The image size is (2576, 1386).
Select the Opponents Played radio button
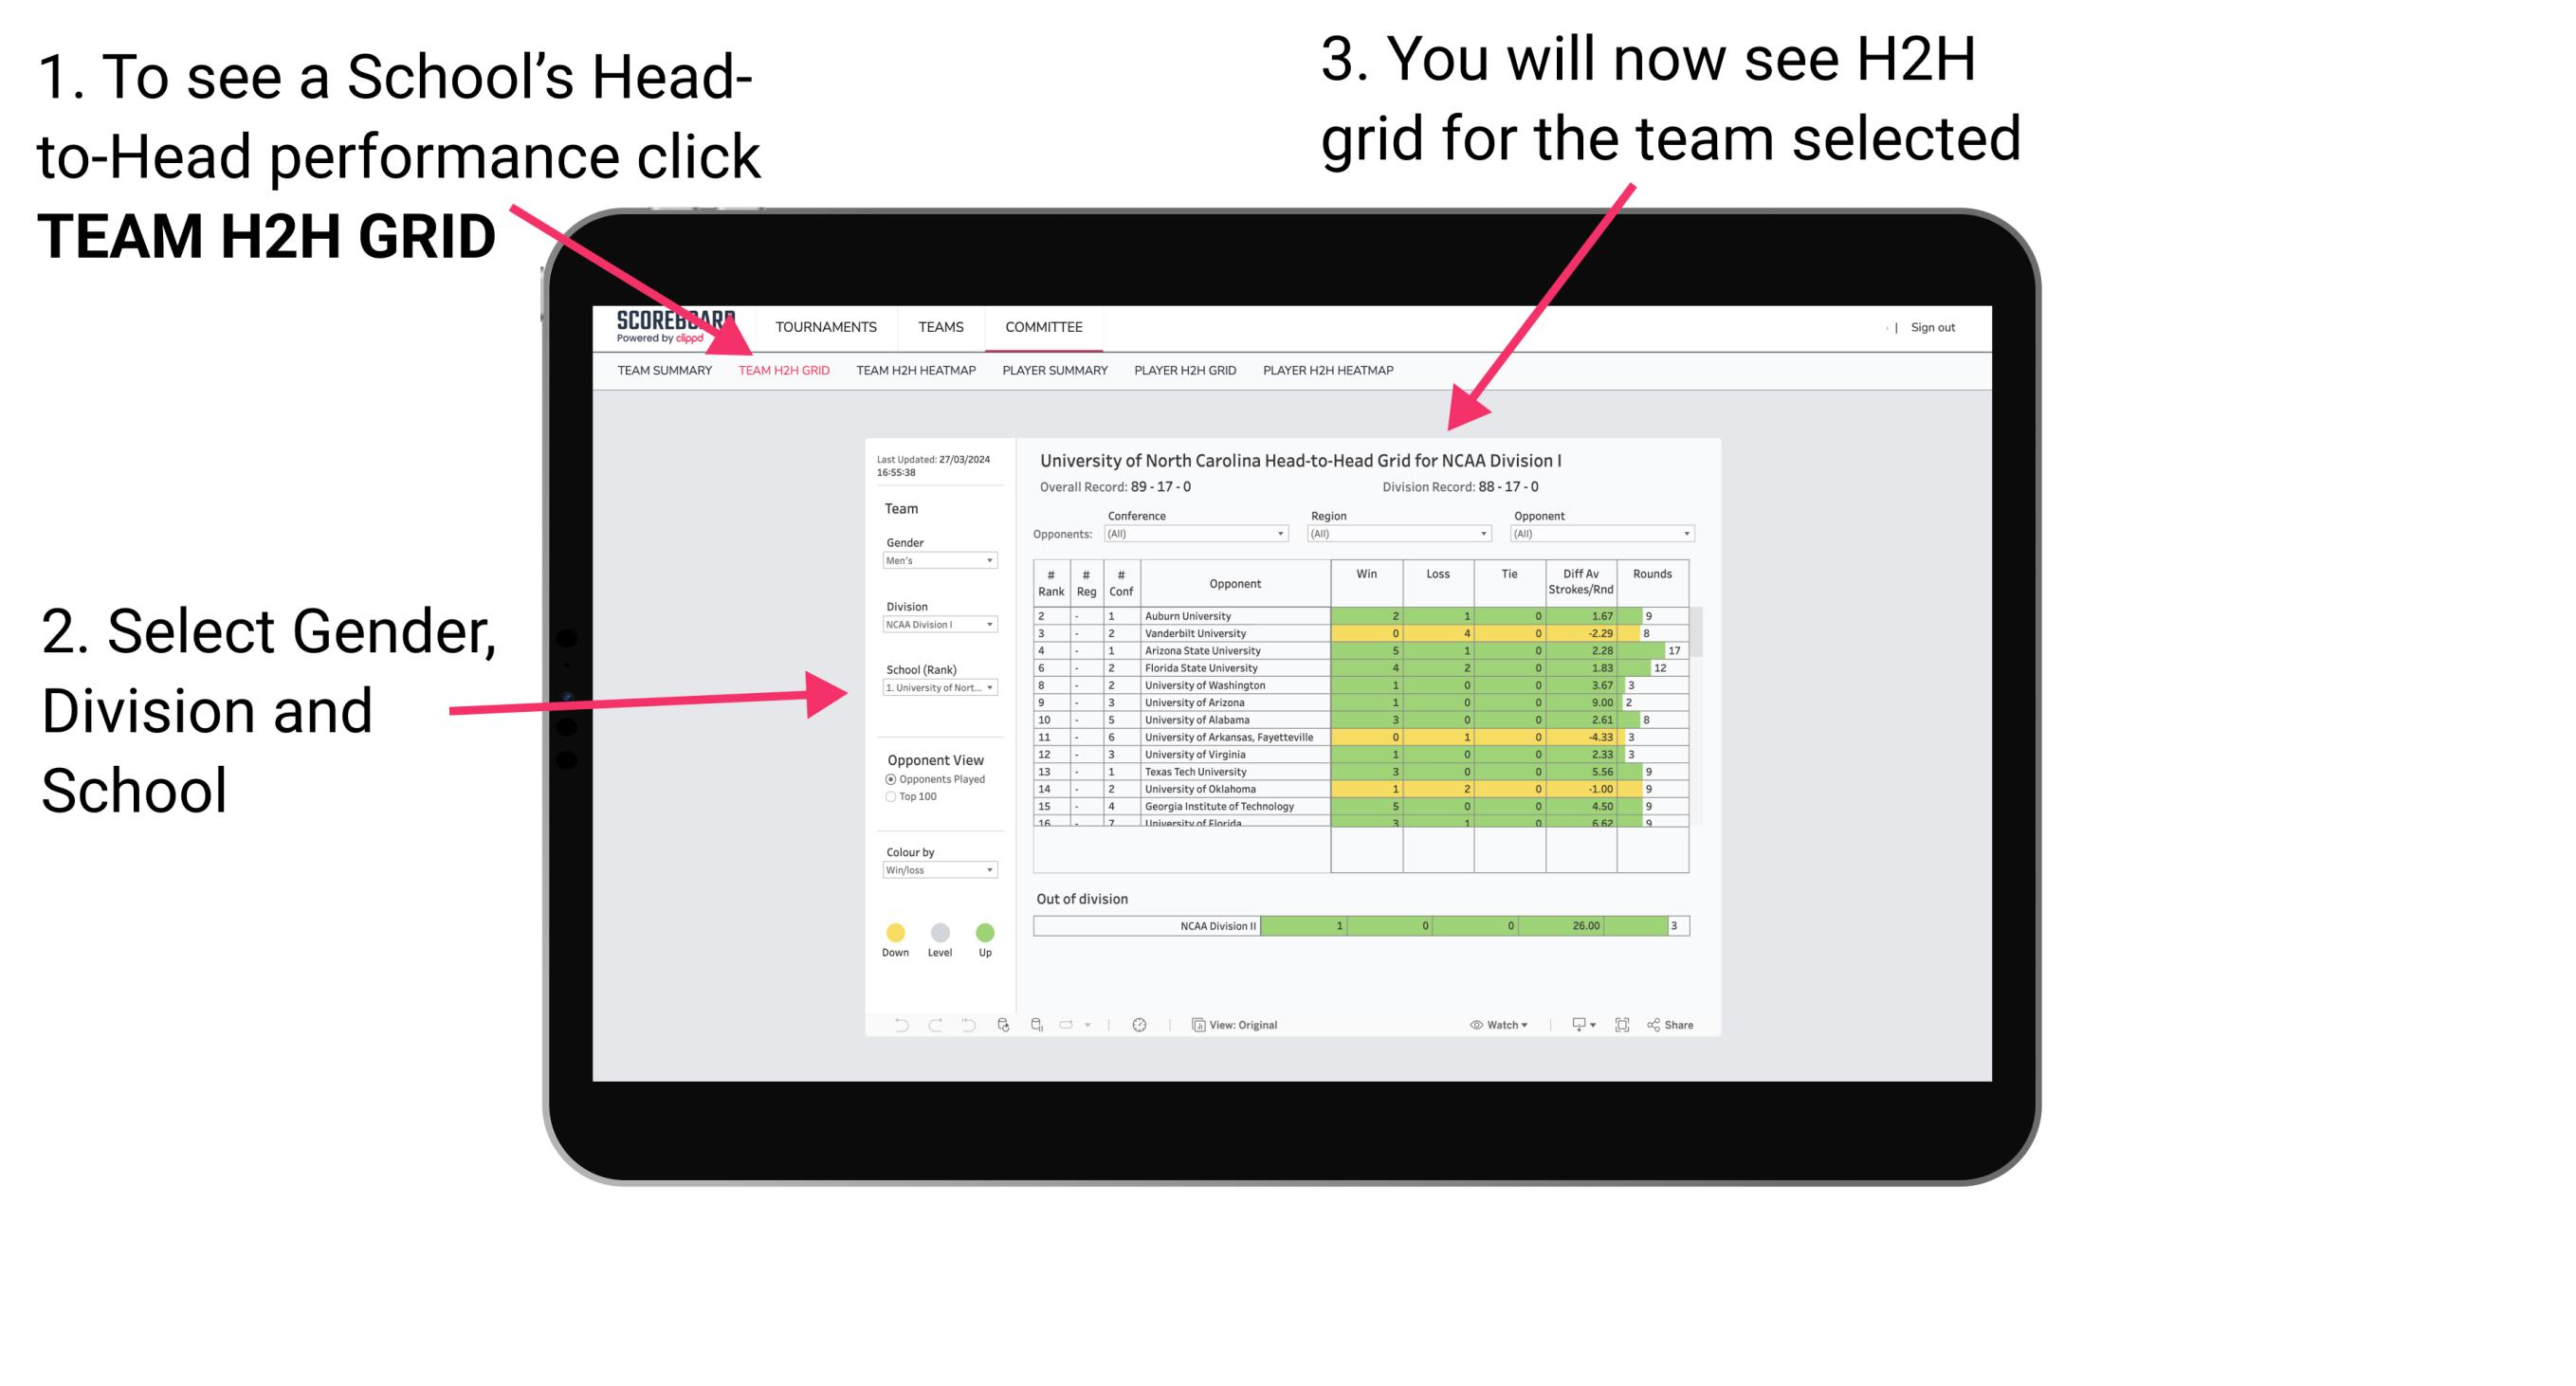886,783
